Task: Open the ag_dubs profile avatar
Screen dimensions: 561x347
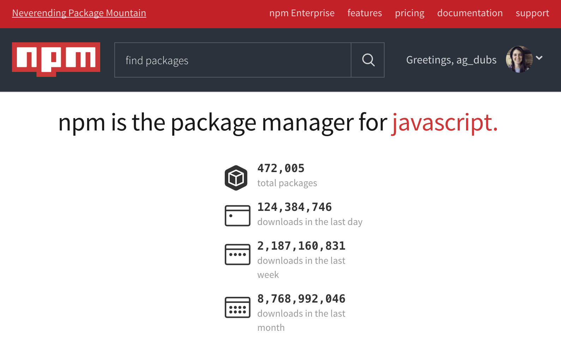Action: (519, 59)
